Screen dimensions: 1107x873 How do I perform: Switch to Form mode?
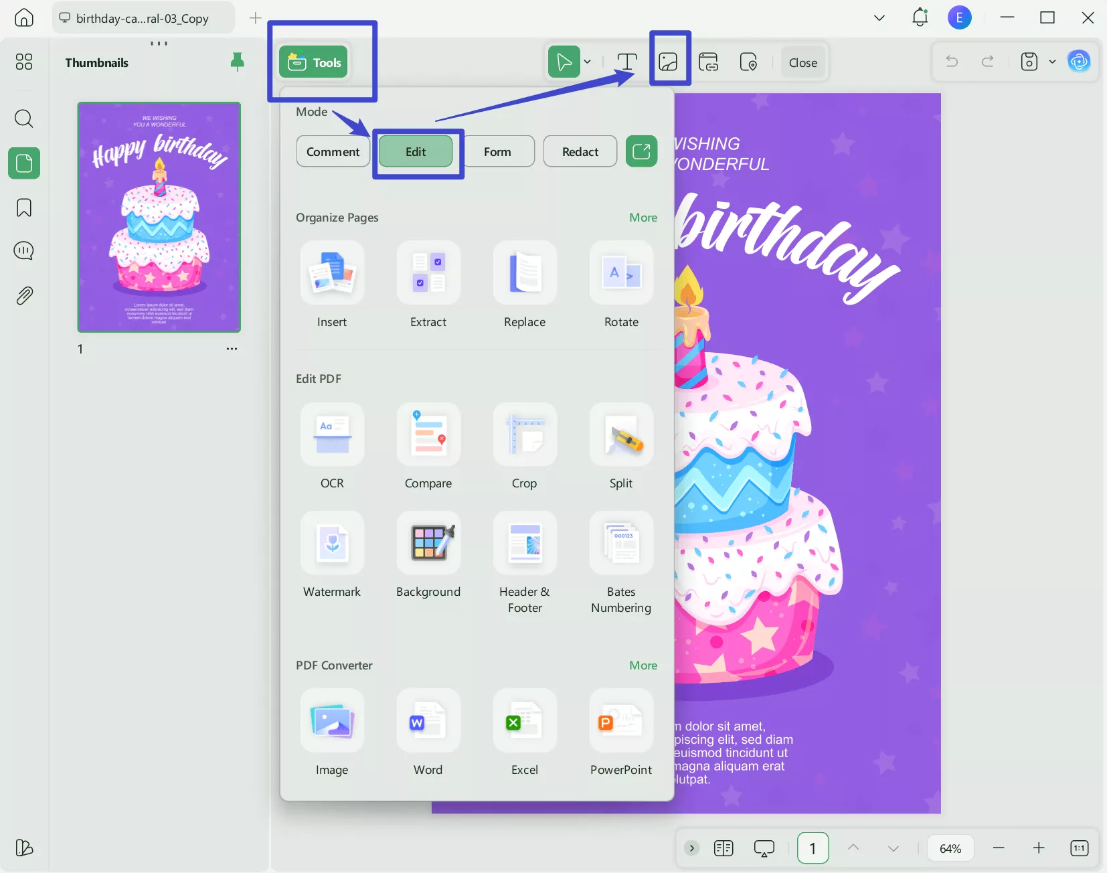click(497, 152)
